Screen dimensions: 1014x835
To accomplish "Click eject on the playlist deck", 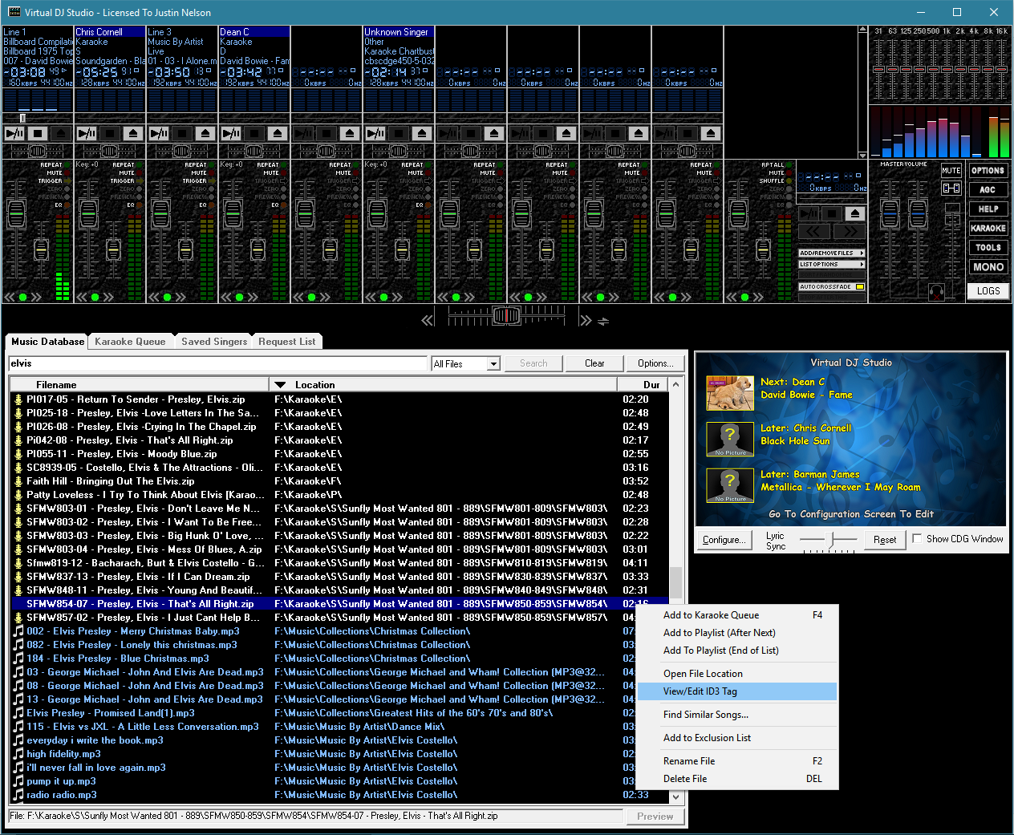I will (855, 213).
